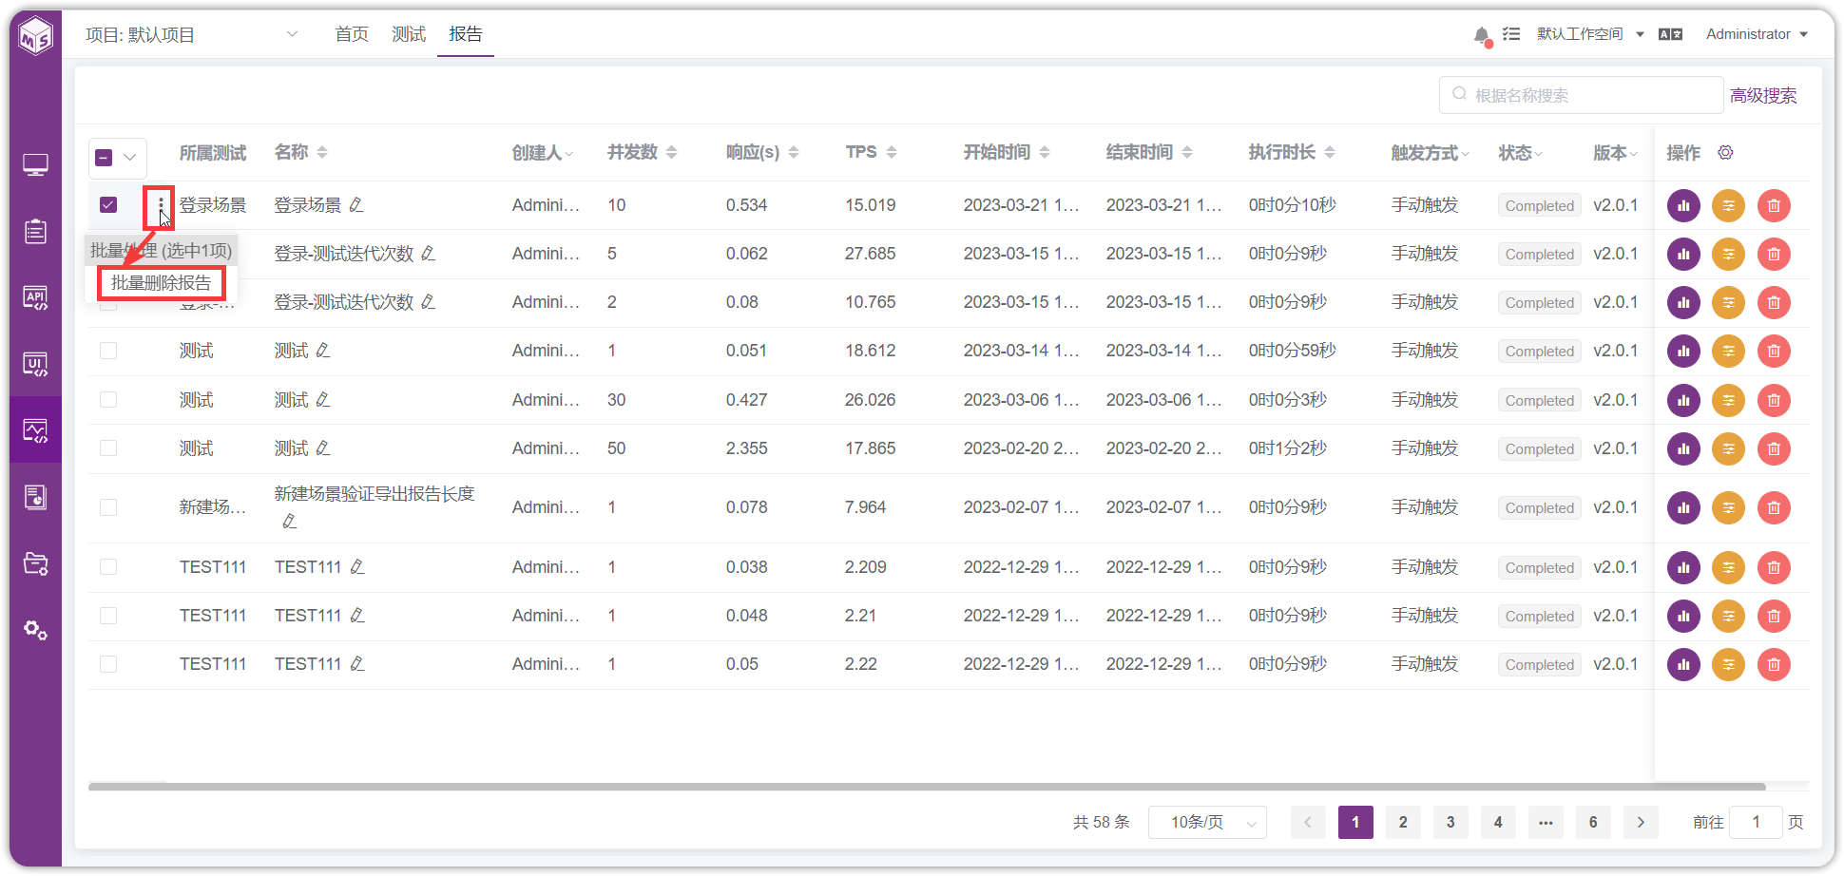
Task: Open the system settings gears sidebar icon
Action: (x=36, y=630)
